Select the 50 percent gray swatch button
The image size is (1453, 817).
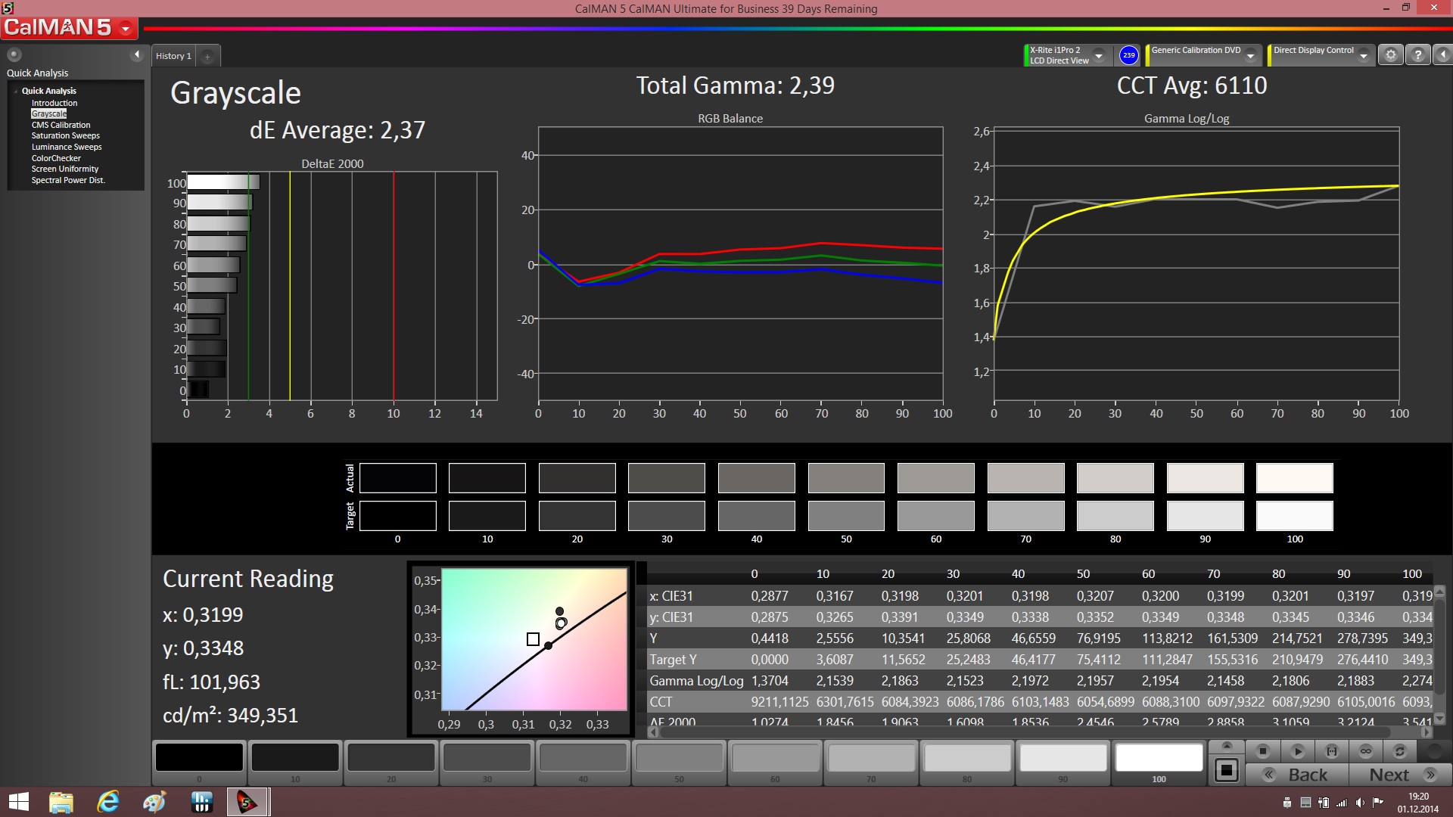pos(679,757)
